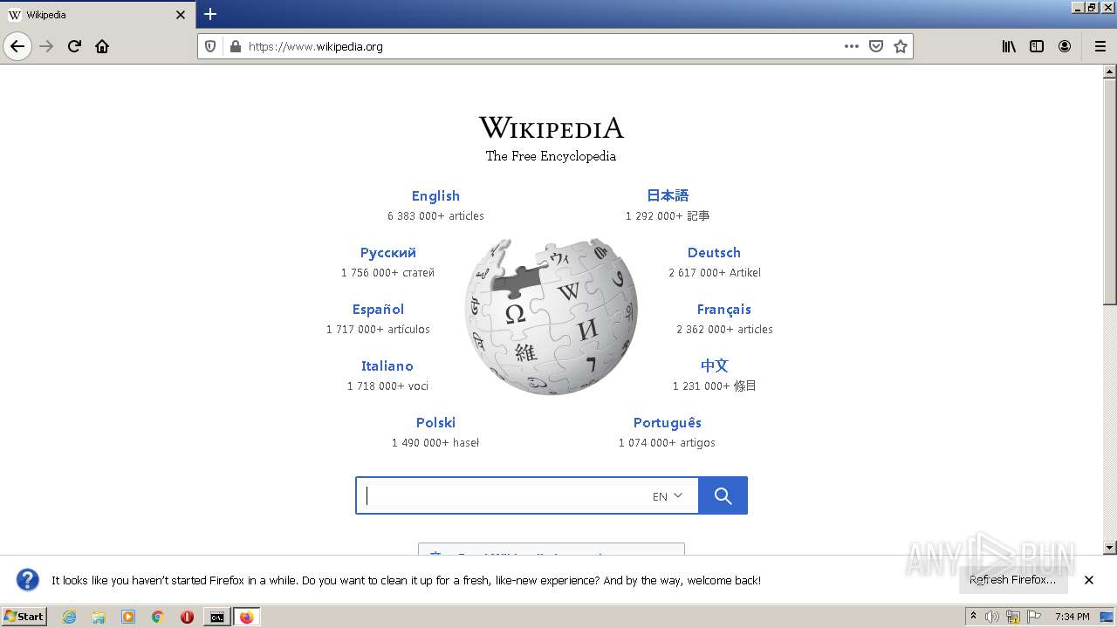Viewport: 1117px width, 628px height.
Task: Click the notification question mark icon
Action: 28,580
